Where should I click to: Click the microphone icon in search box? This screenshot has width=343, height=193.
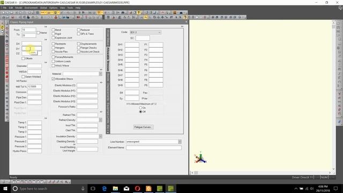click(x=83, y=188)
